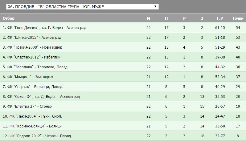The width and height of the screenshot is (246, 141).
Task: Select team ФК "Гоце Делчев" row
Action: click(x=44, y=28)
